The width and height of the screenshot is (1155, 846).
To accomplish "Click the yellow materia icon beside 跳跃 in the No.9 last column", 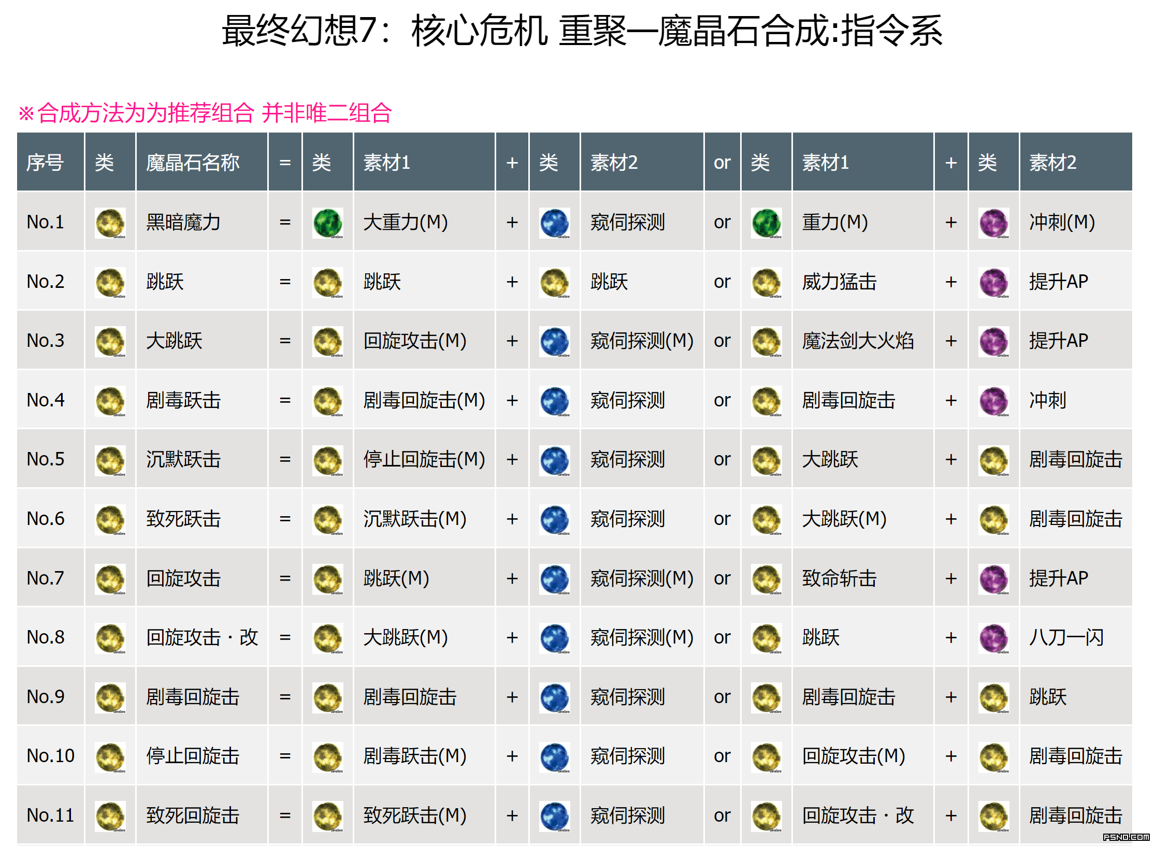I will tap(994, 697).
